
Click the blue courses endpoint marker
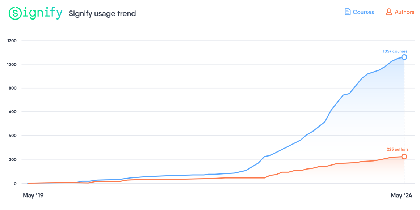pyautogui.click(x=404, y=57)
